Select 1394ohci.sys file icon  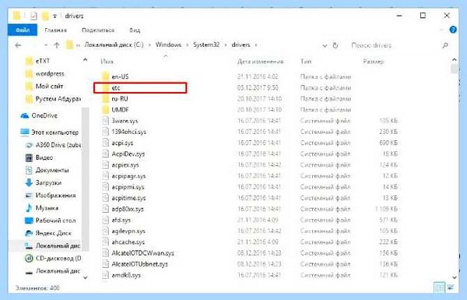[105, 132]
